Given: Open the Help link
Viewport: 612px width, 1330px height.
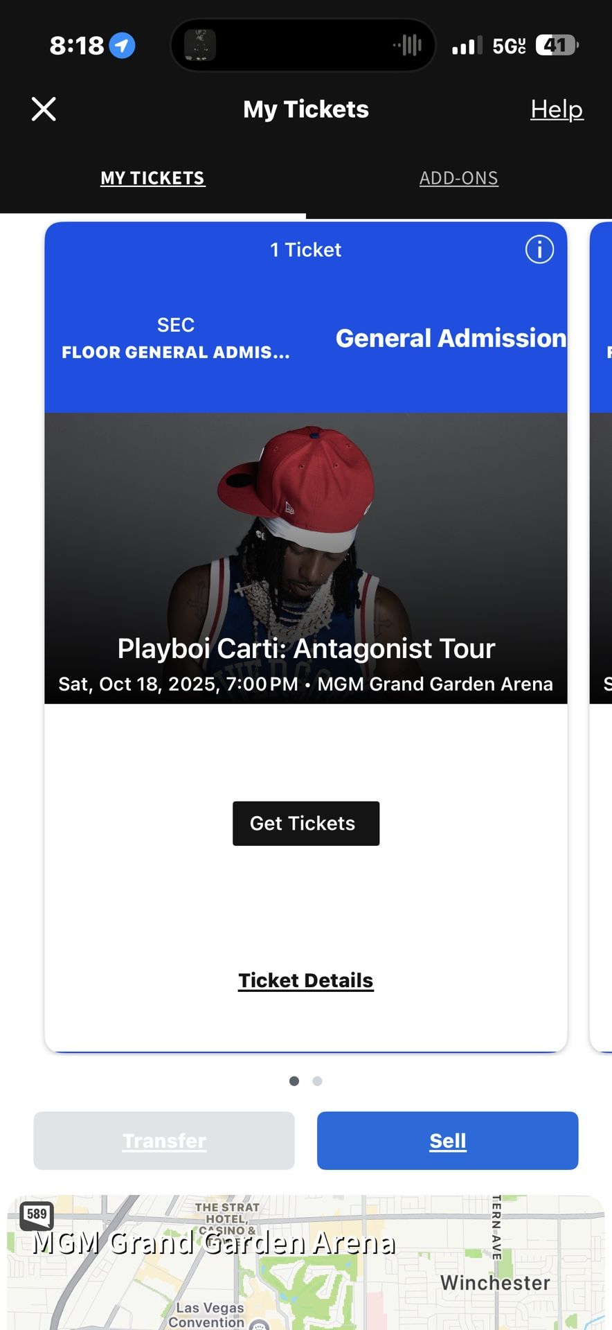Looking at the screenshot, I should point(557,109).
